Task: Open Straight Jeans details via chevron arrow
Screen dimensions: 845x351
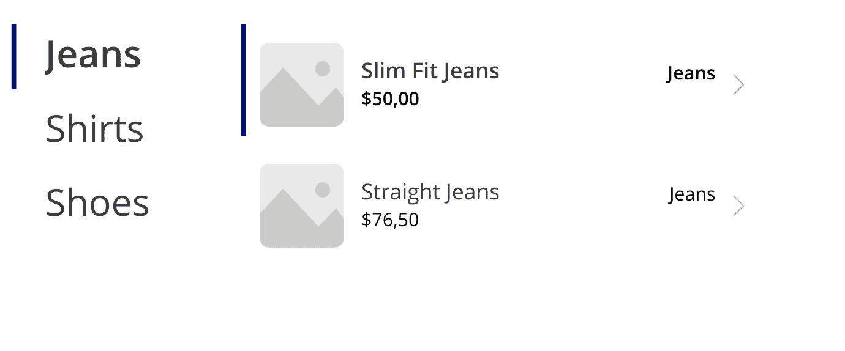Action: pyautogui.click(x=738, y=206)
